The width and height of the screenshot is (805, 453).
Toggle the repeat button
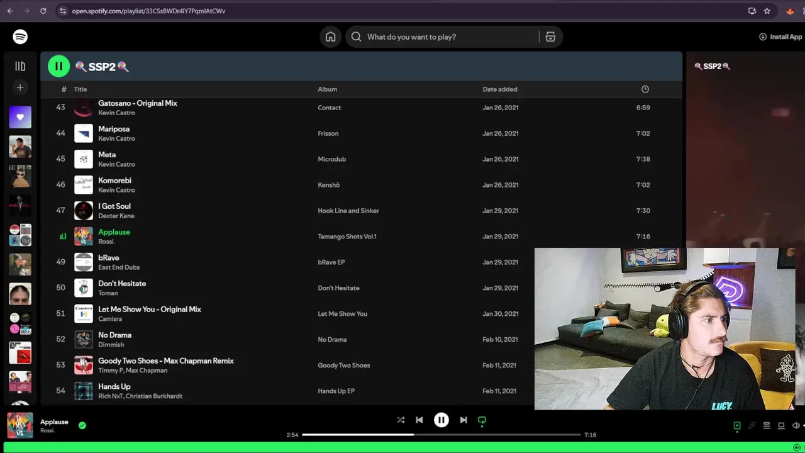pos(482,420)
